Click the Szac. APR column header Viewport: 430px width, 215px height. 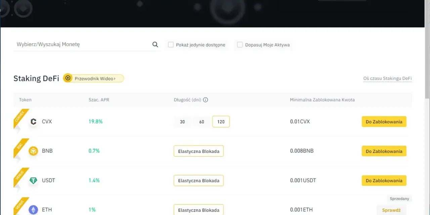coord(99,100)
